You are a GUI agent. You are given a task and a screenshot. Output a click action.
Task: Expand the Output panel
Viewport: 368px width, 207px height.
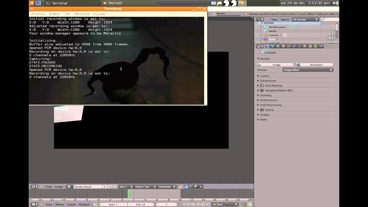(265, 115)
